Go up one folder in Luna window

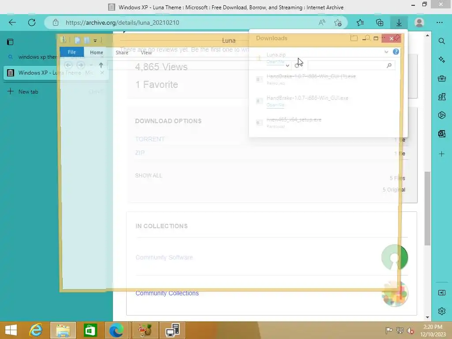pos(101,65)
